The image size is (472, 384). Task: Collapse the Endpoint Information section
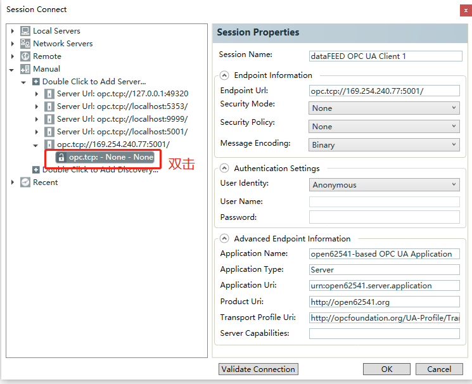[x=224, y=75]
